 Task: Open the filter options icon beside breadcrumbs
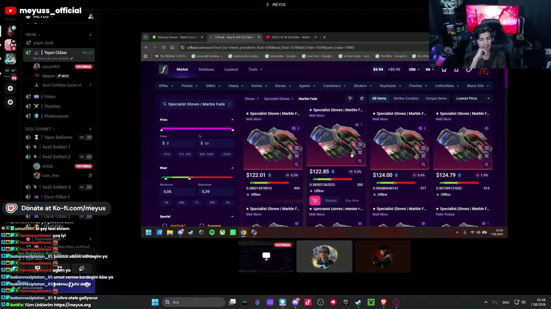tap(350, 98)
